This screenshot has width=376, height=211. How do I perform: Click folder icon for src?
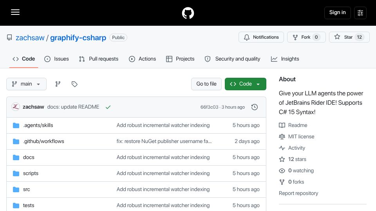pyautogui.click(x=16, y=190)
